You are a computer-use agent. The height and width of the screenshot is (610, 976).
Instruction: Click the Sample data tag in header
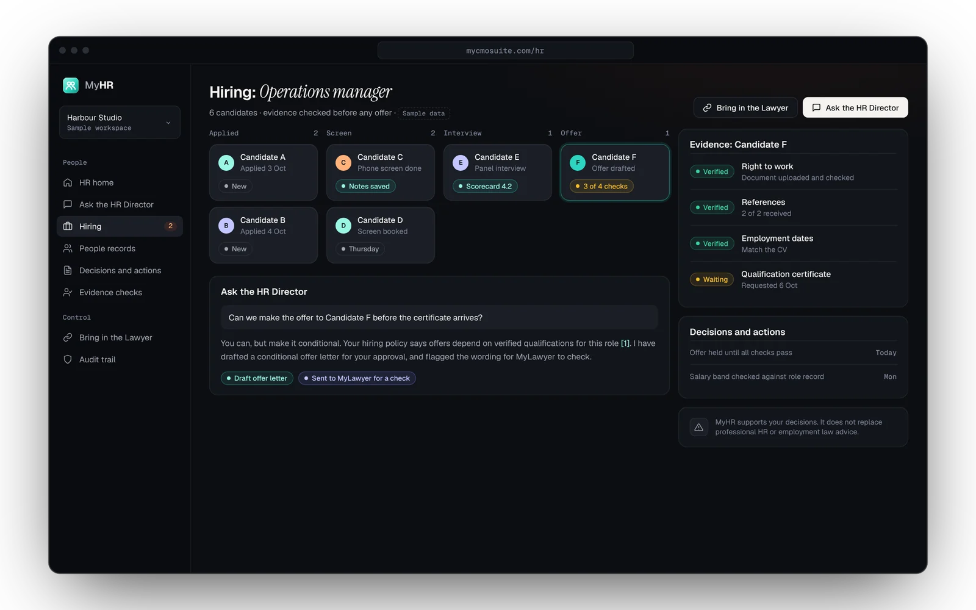pyautogui.click(x=423, y=113)
